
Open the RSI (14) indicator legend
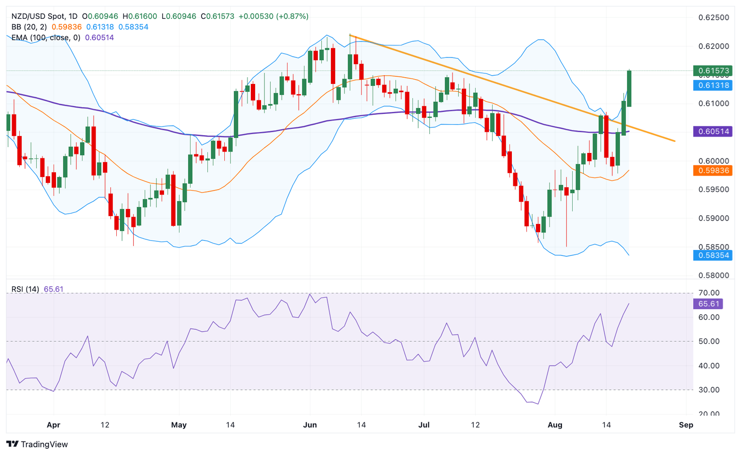coord(25,290)
